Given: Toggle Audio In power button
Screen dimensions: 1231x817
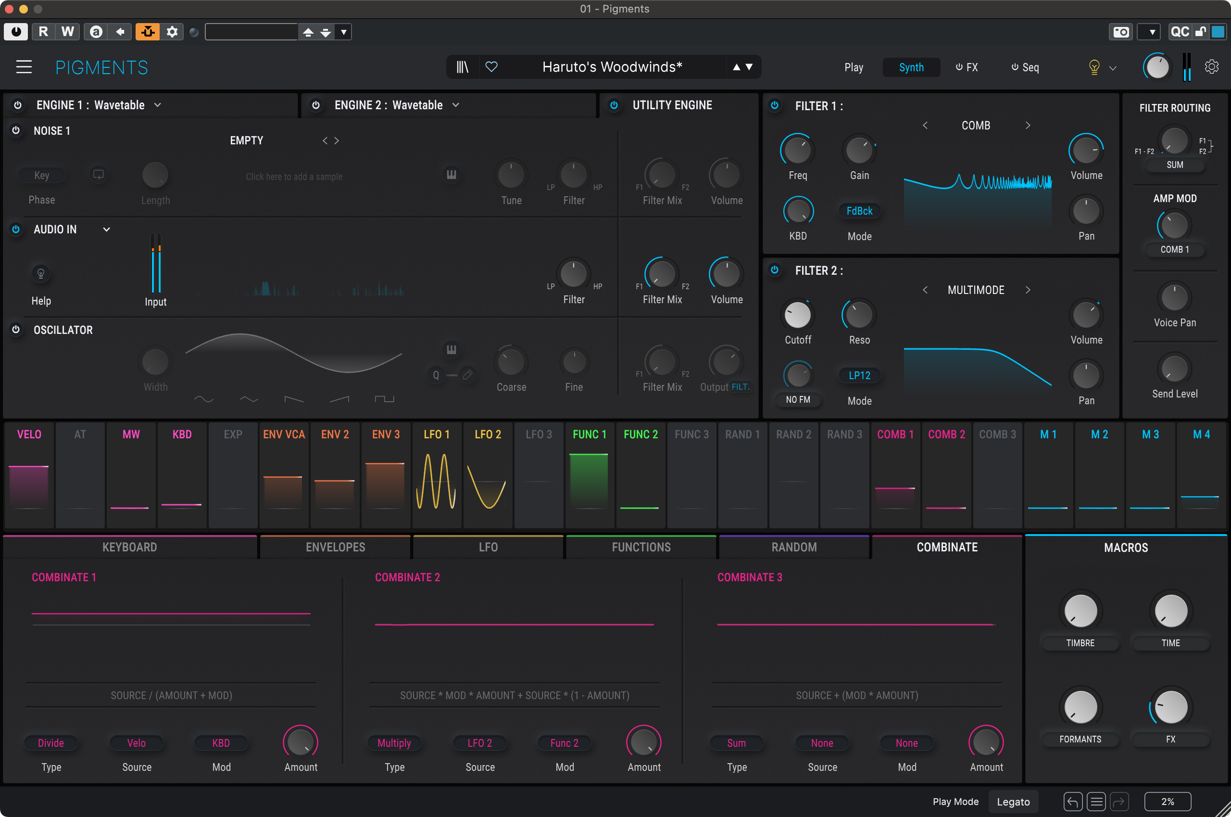Looking at the screenshot, I should pos(16,229).
